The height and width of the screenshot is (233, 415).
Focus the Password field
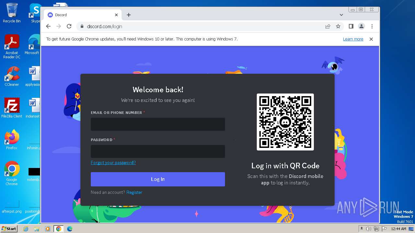(158, 151)
